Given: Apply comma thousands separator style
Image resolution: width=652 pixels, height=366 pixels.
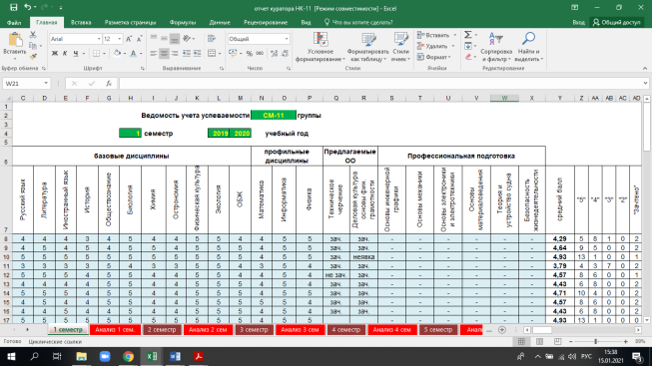Looking at the screenshot, I should 260,53.
